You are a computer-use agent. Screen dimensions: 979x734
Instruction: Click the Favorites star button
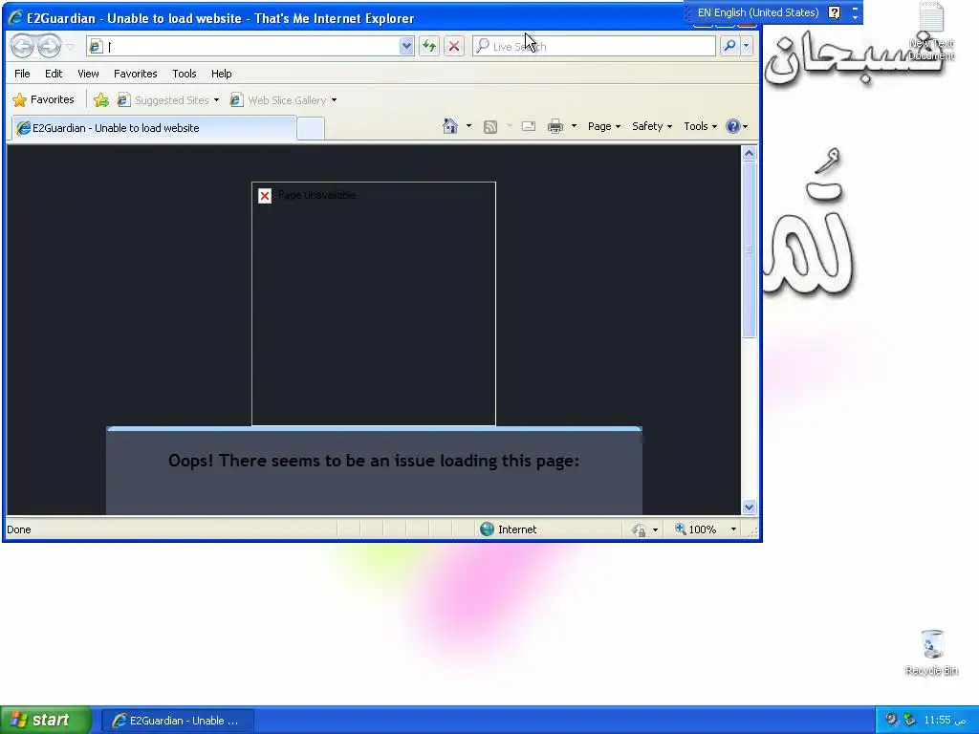[43, 99]
